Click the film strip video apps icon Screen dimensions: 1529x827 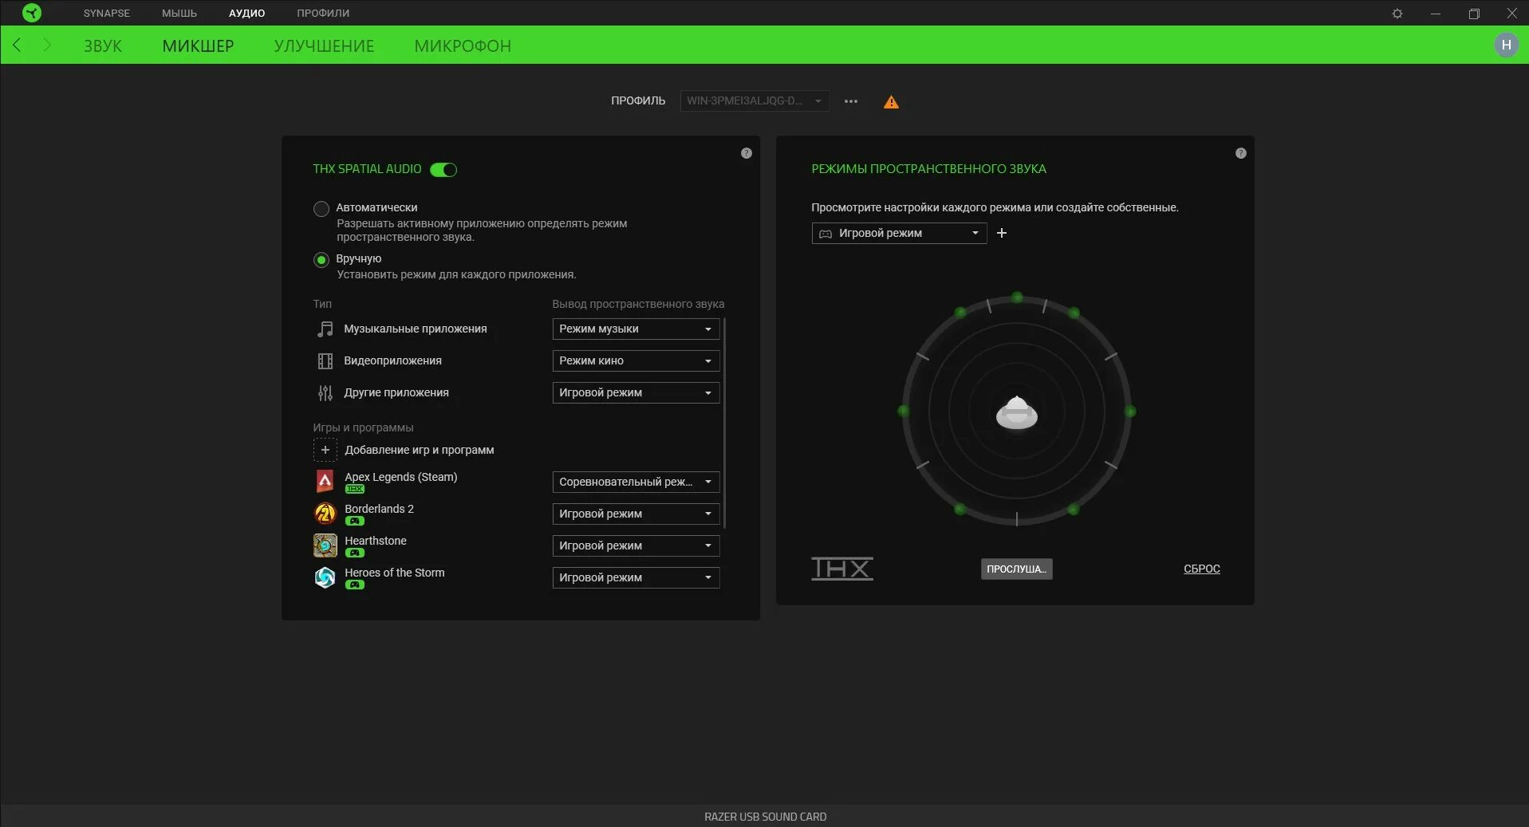(x=325, y=361)
